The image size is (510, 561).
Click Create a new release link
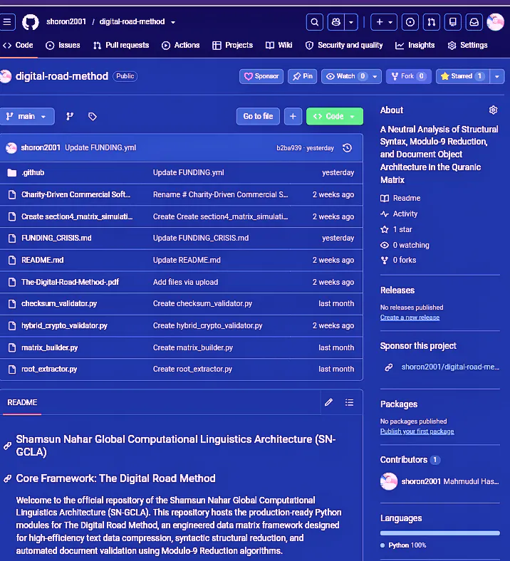pyautogui.click(x=410, y=318)
